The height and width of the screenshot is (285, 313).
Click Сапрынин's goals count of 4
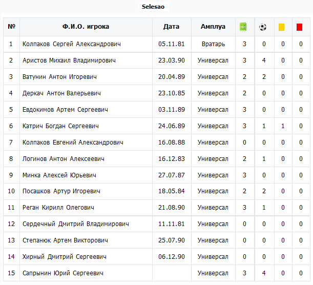point(264,273)
